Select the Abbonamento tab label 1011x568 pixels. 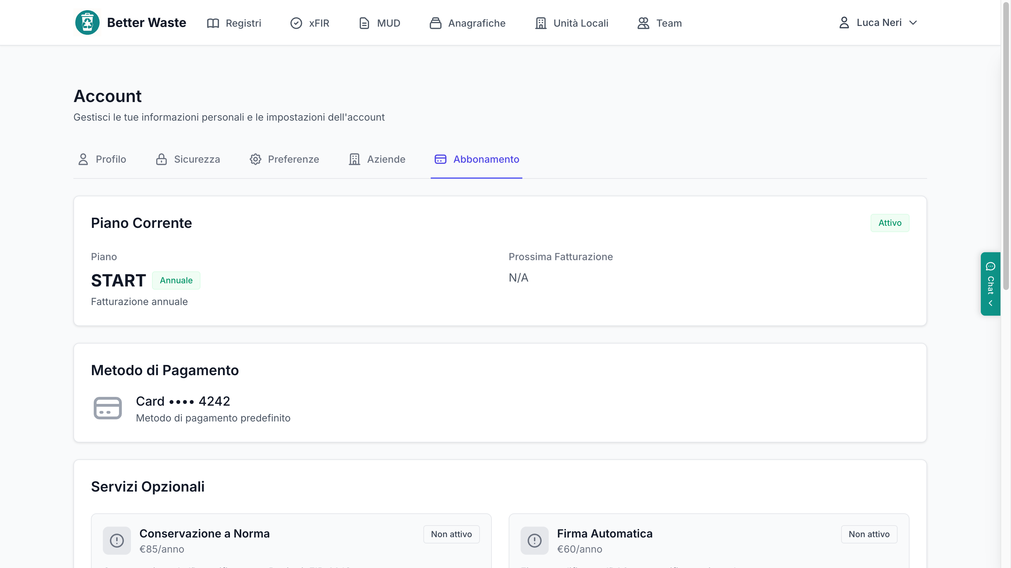tap(486, 159)
